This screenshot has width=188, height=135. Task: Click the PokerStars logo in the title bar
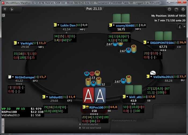(x=3, y=3)
